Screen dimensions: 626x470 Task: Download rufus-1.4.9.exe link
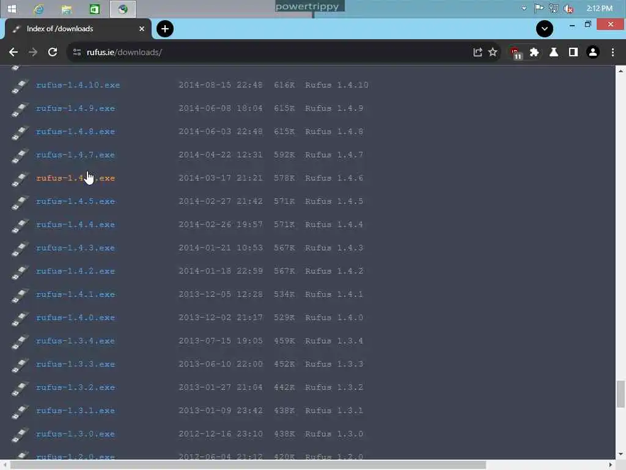(x=75, y=108)
